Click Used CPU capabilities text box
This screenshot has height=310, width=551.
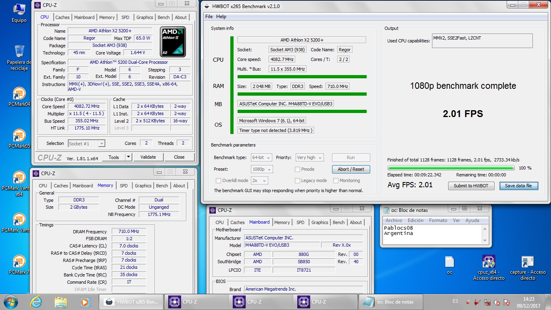482,41
